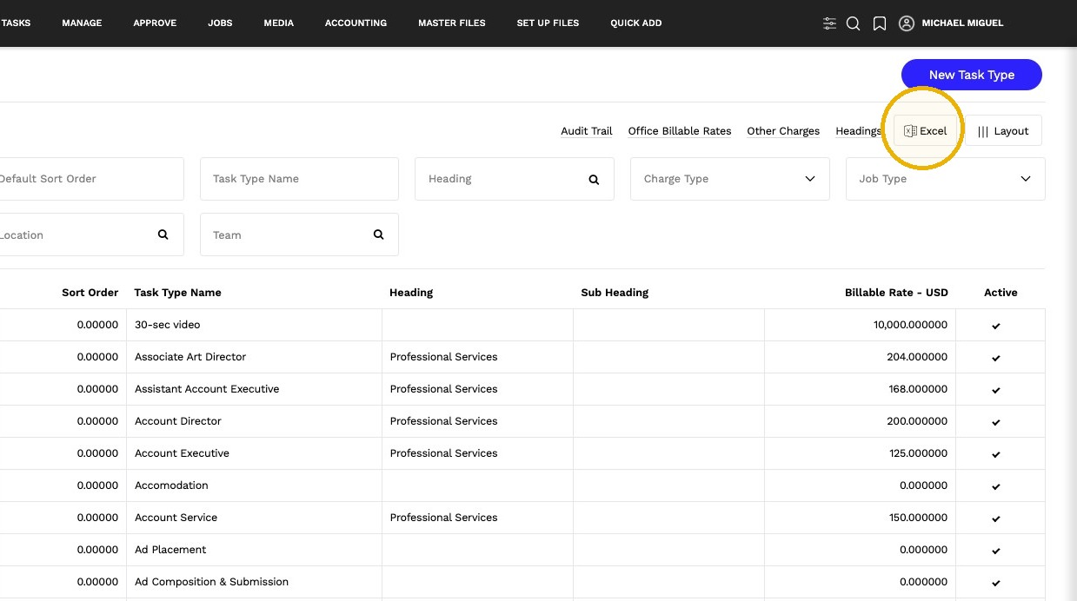Image resolution: width=1077 pixels, height=601 pixels.
Task: Sort by Active column header
Action: [x=1001, y=293]
